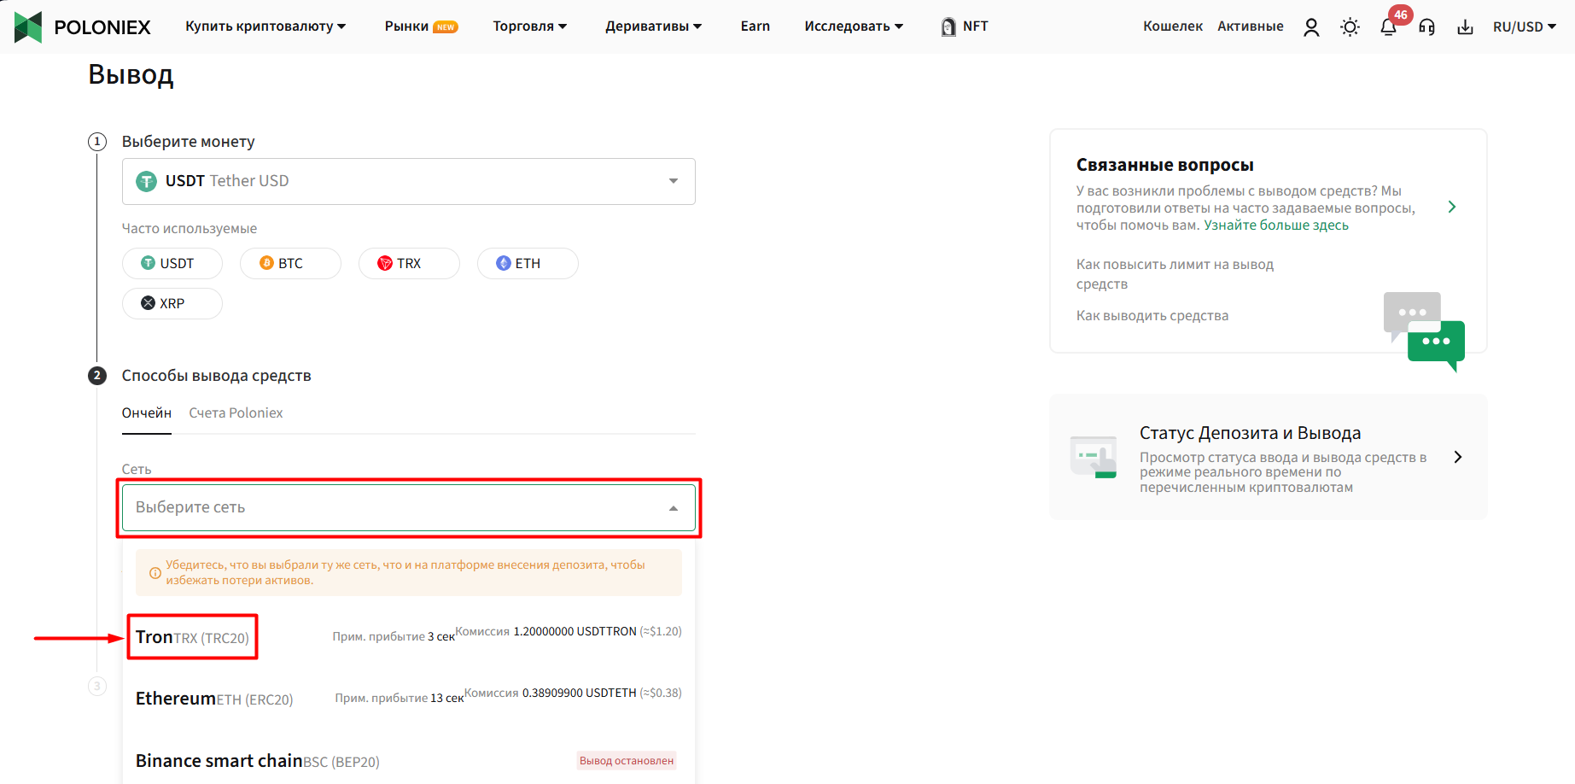Open Статус Депозита и Вывода chevron

[x=1458, y=457]
